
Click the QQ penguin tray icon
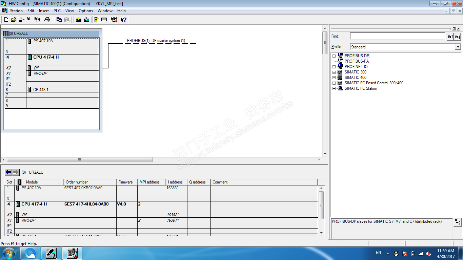tap(396, 253)
